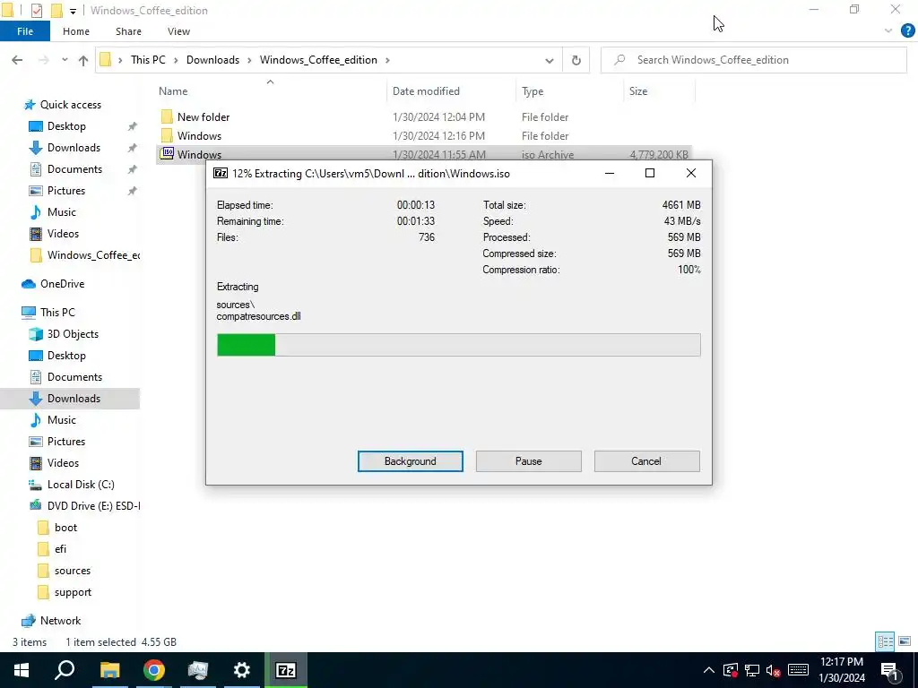
Task: Click This PC in the address bar path
Action: pos(148,60)
